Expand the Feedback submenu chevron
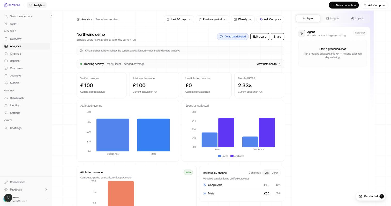This screenshot has height=206, width=391. (46, 190)
